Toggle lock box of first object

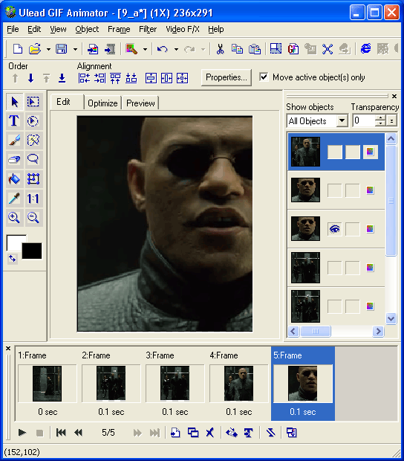tap(353, 152)
